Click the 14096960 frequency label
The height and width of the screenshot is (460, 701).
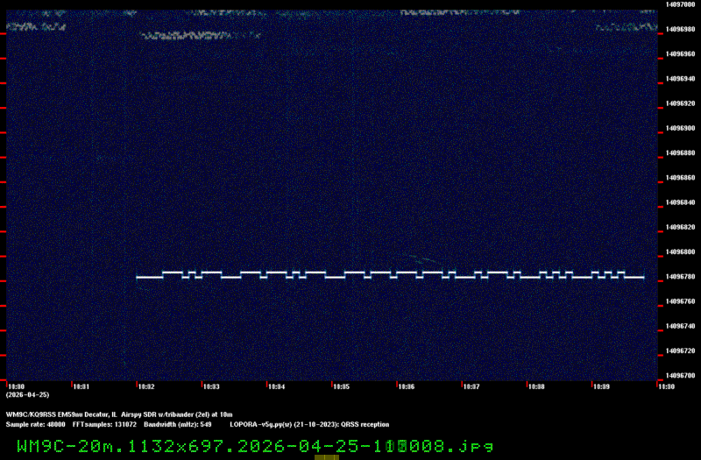[x=680, y=54]
